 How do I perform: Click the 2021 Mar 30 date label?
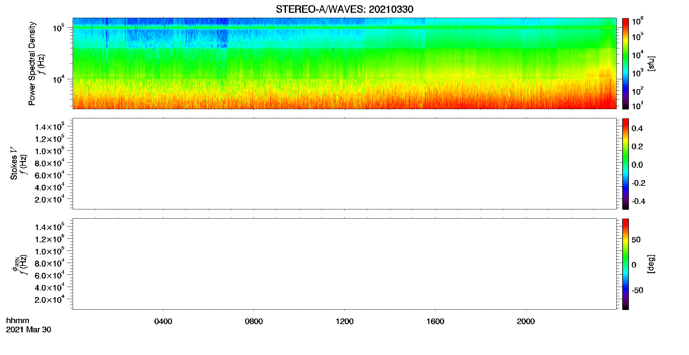point(29,330)
